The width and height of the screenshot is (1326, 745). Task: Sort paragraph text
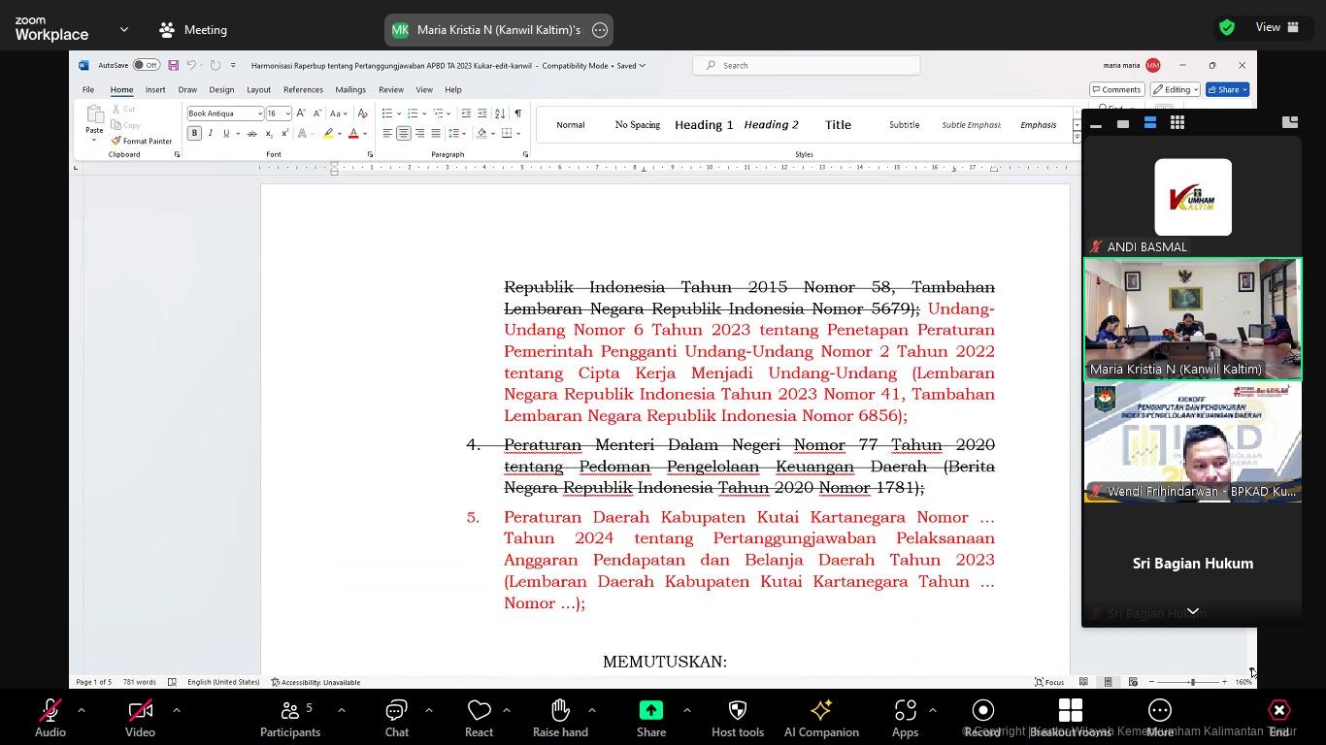[x=500, y=113]
